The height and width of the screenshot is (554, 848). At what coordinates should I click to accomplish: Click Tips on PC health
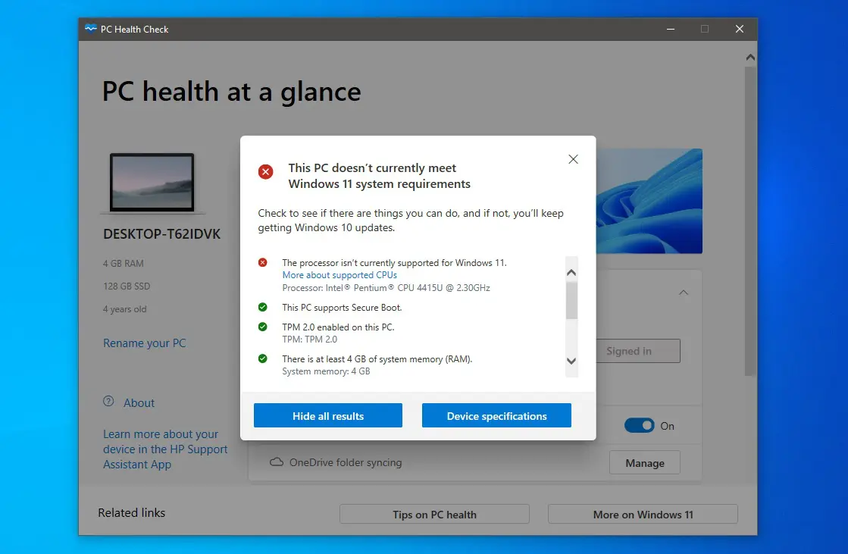[x=433, y=514]
